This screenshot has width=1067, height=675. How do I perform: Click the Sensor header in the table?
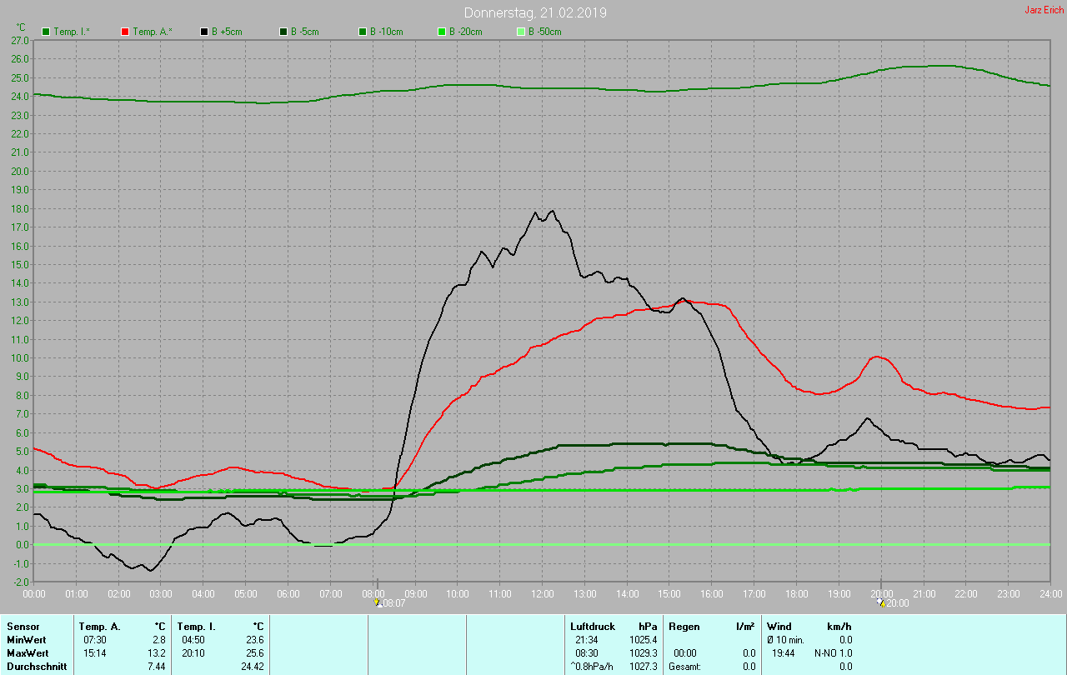(x=23, y=626)
